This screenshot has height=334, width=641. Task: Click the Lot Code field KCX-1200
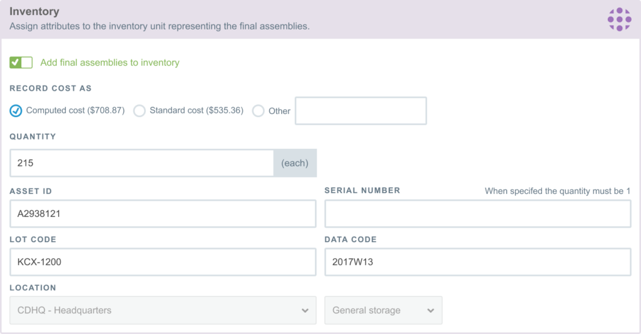(x=163, y=261)
